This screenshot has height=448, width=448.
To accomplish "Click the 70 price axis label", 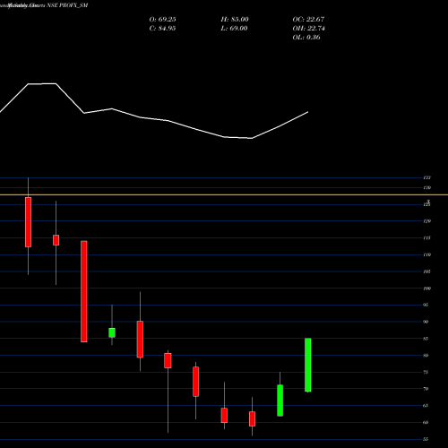I will point(426,389).
